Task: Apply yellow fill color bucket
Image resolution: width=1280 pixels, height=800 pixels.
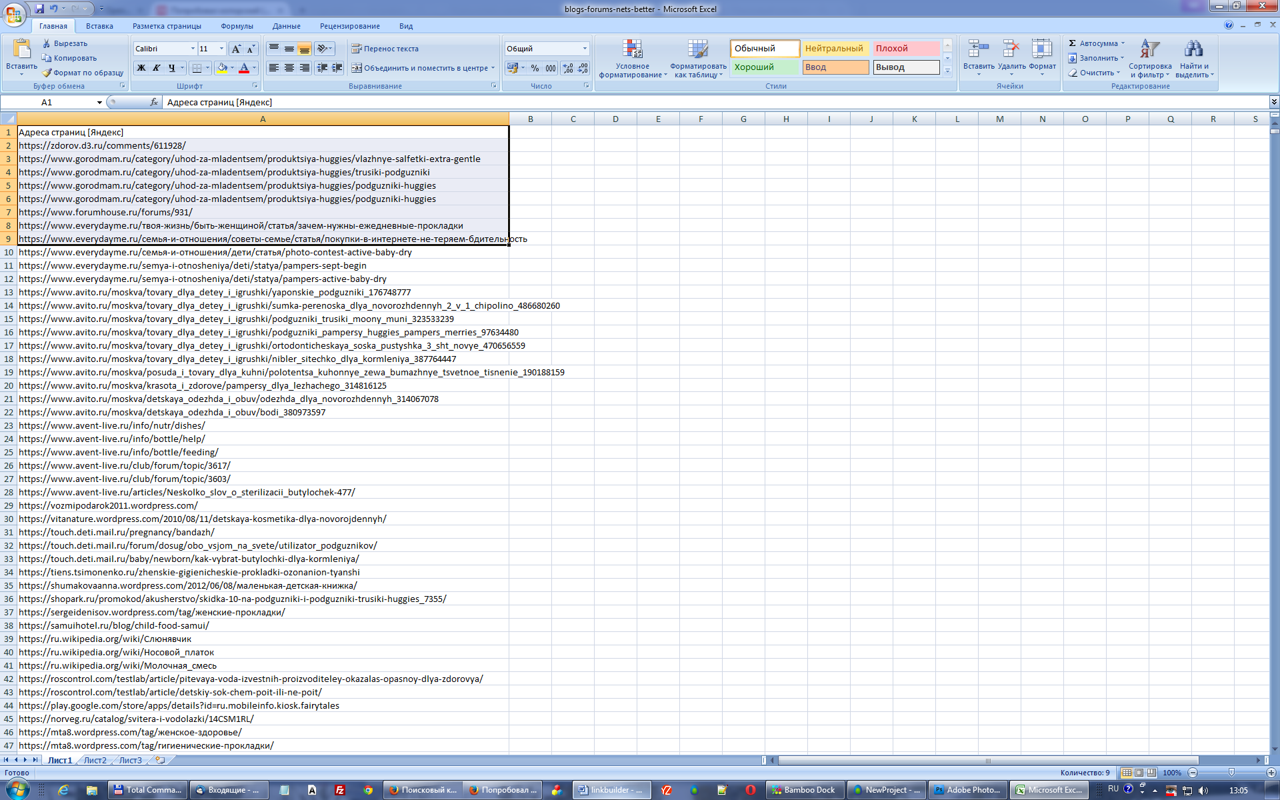Action: click(x=222, y=68)
